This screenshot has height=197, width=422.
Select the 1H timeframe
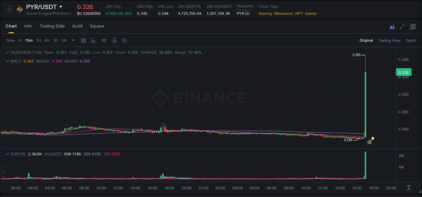point(39,40)
